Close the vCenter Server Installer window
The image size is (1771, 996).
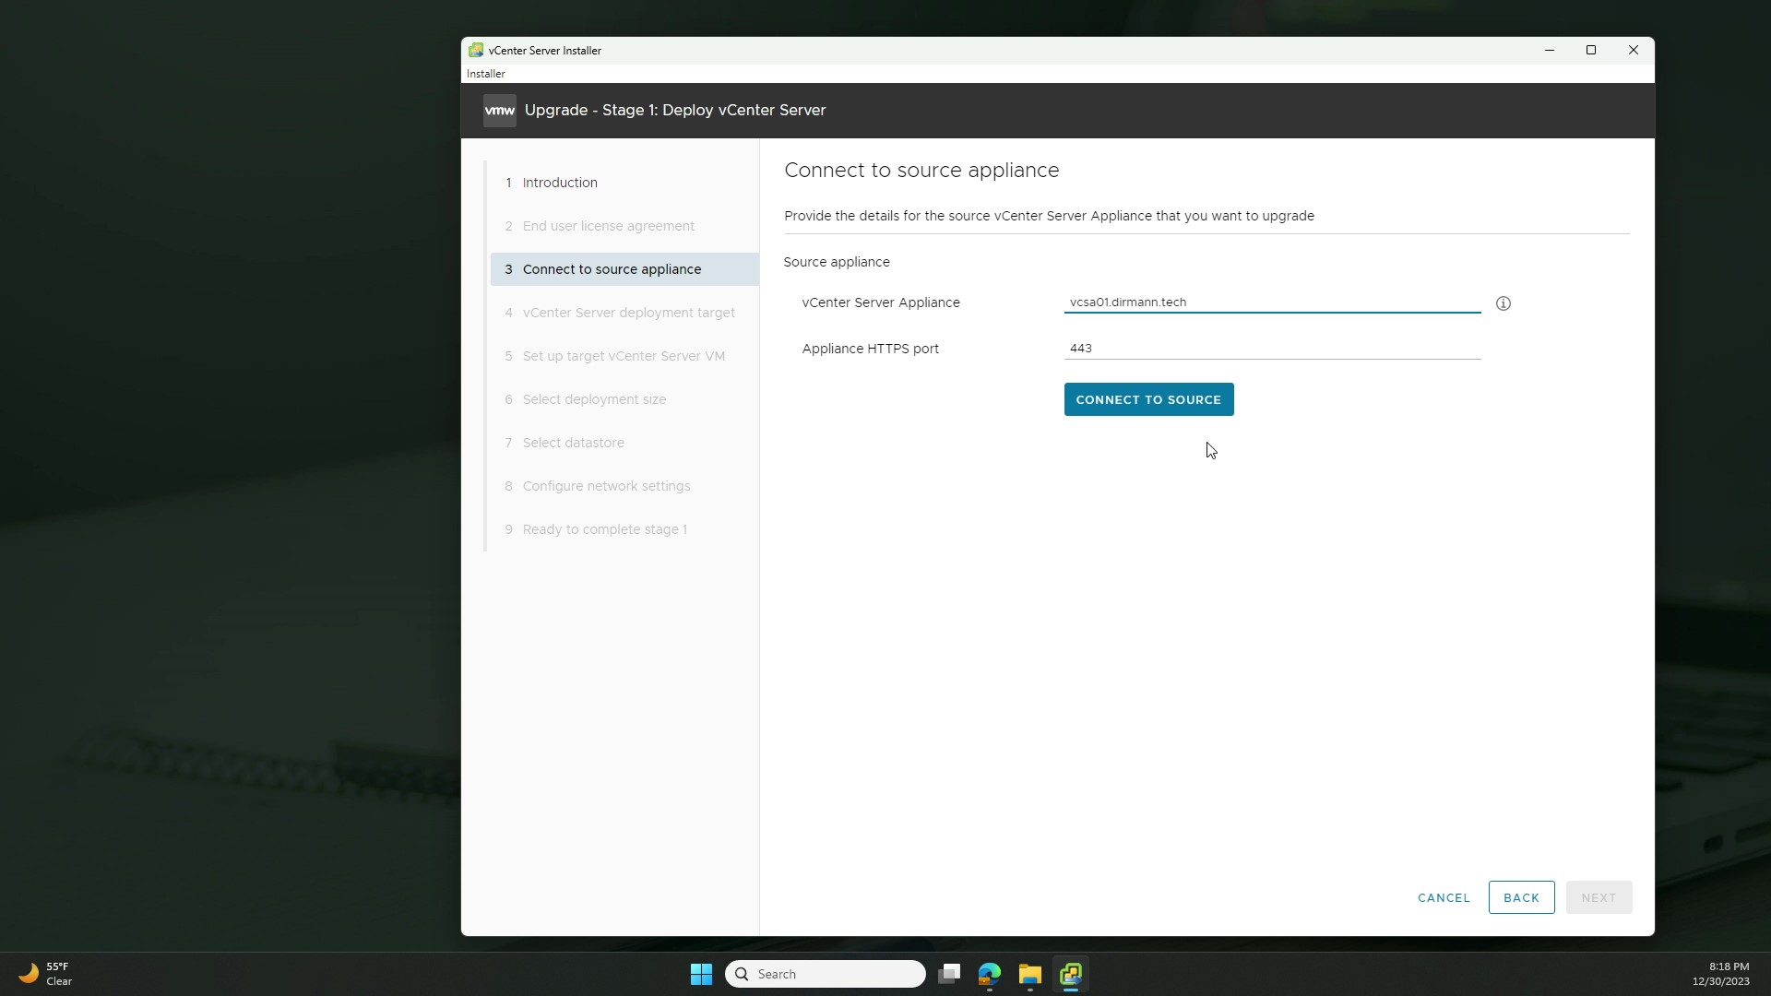click(x=1633, y=51)
